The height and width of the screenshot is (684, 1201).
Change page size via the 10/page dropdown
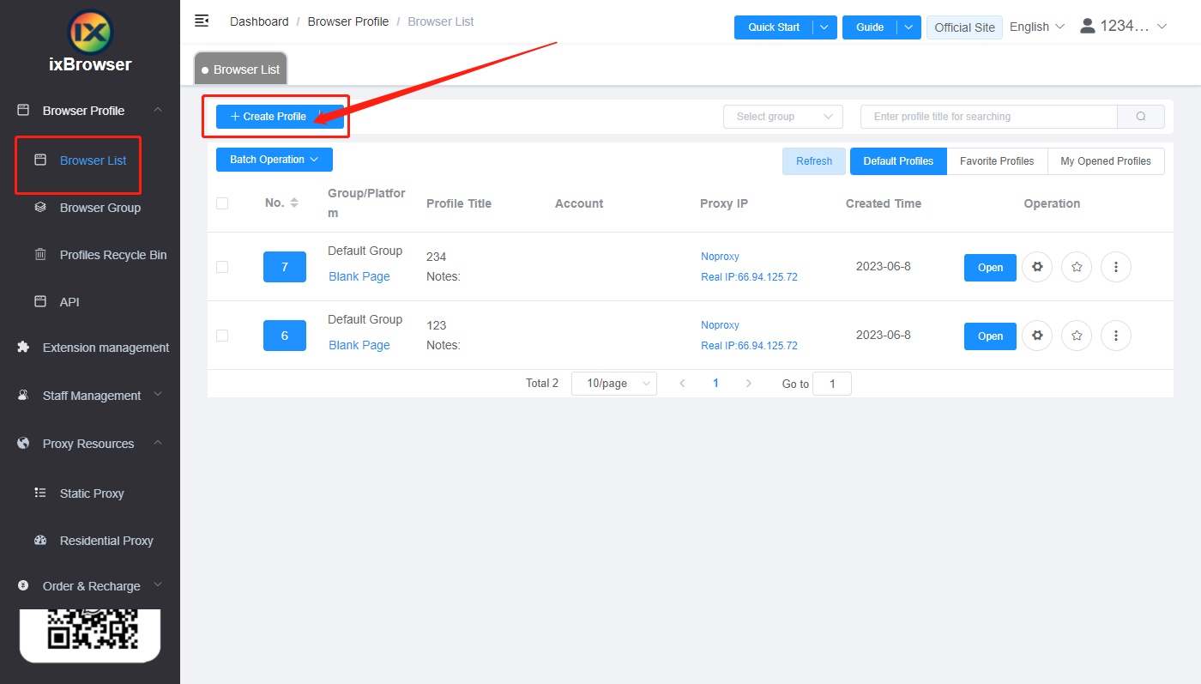[613, 384]
